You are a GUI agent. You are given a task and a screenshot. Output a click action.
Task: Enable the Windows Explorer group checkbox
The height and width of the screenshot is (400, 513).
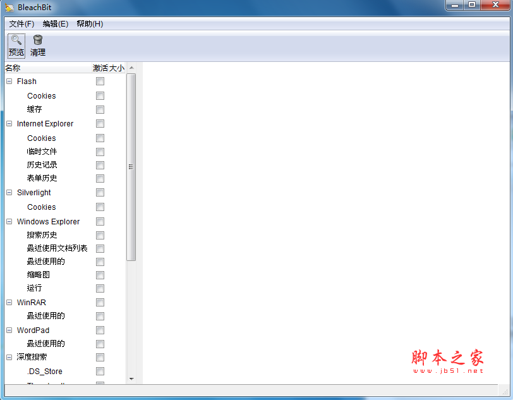(100, 222)
